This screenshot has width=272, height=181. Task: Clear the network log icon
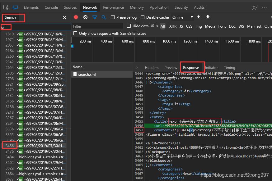tap(85, 17)
